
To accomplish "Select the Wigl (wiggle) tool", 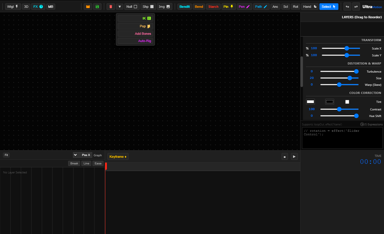I will point(13,6).
